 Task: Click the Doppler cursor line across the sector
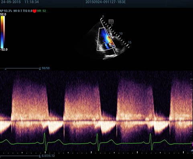pyautogui.click(x=108, y=37)
